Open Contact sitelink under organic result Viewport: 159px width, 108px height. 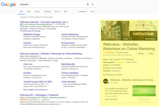(27, 73)
